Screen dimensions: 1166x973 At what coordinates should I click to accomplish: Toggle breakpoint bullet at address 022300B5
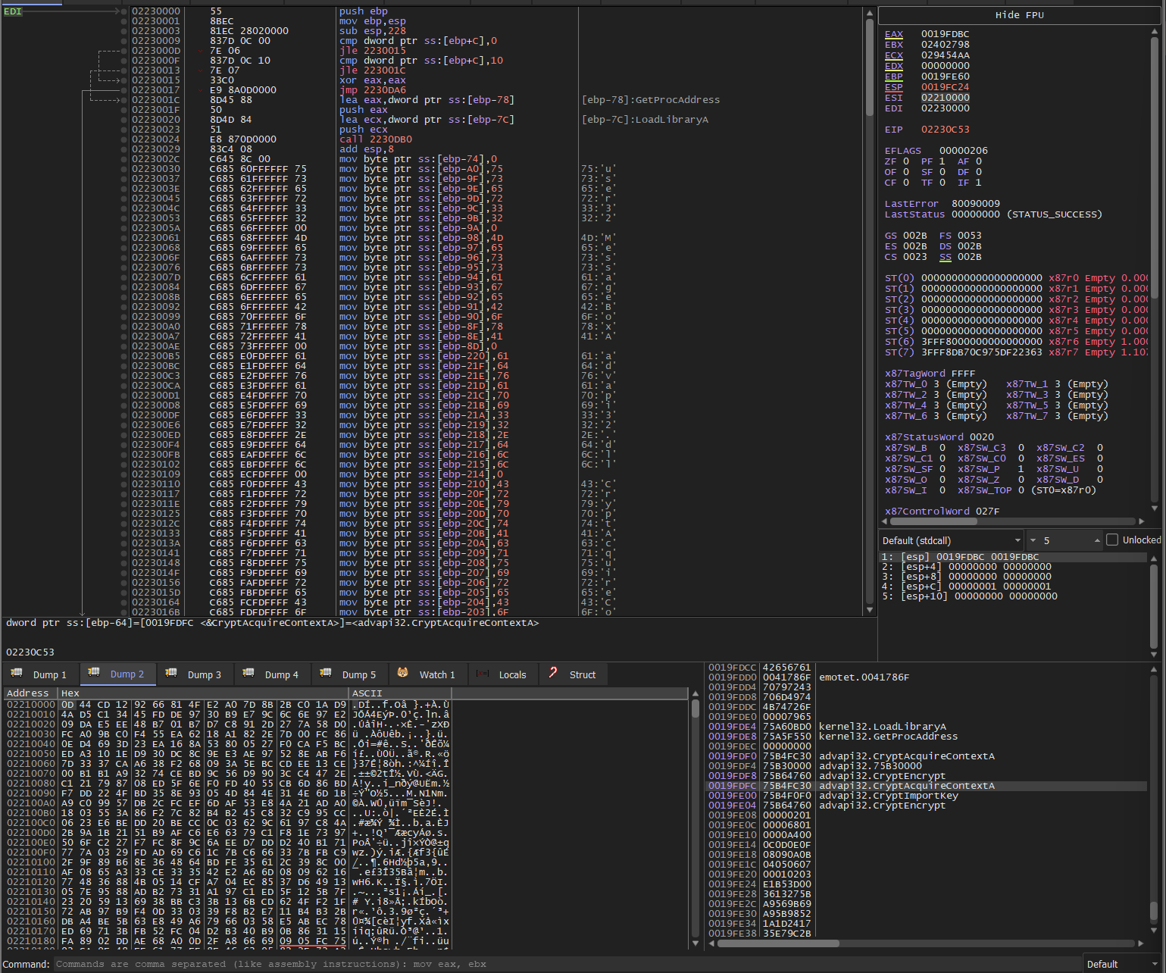pos(123,356)
